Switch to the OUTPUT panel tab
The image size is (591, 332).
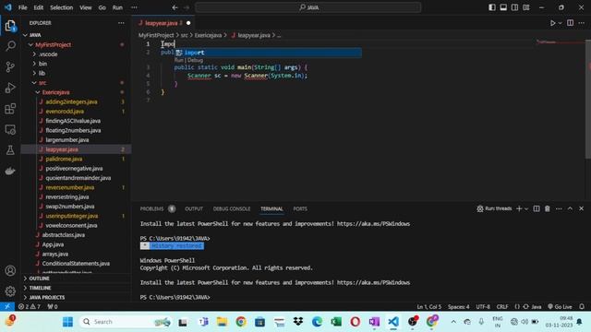(194, 209)
